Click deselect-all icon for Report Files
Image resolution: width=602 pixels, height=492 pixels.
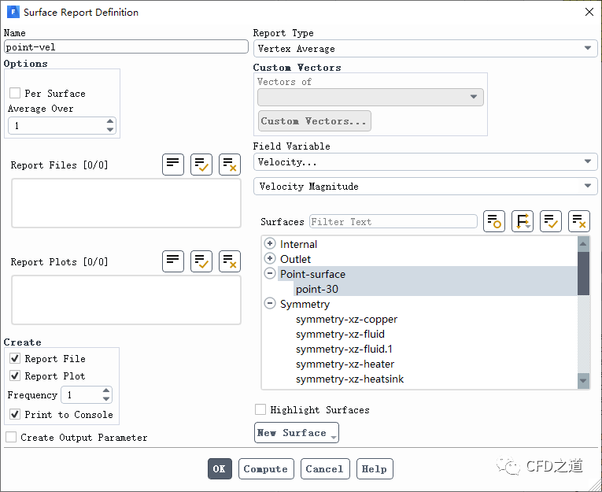(230, 165)
